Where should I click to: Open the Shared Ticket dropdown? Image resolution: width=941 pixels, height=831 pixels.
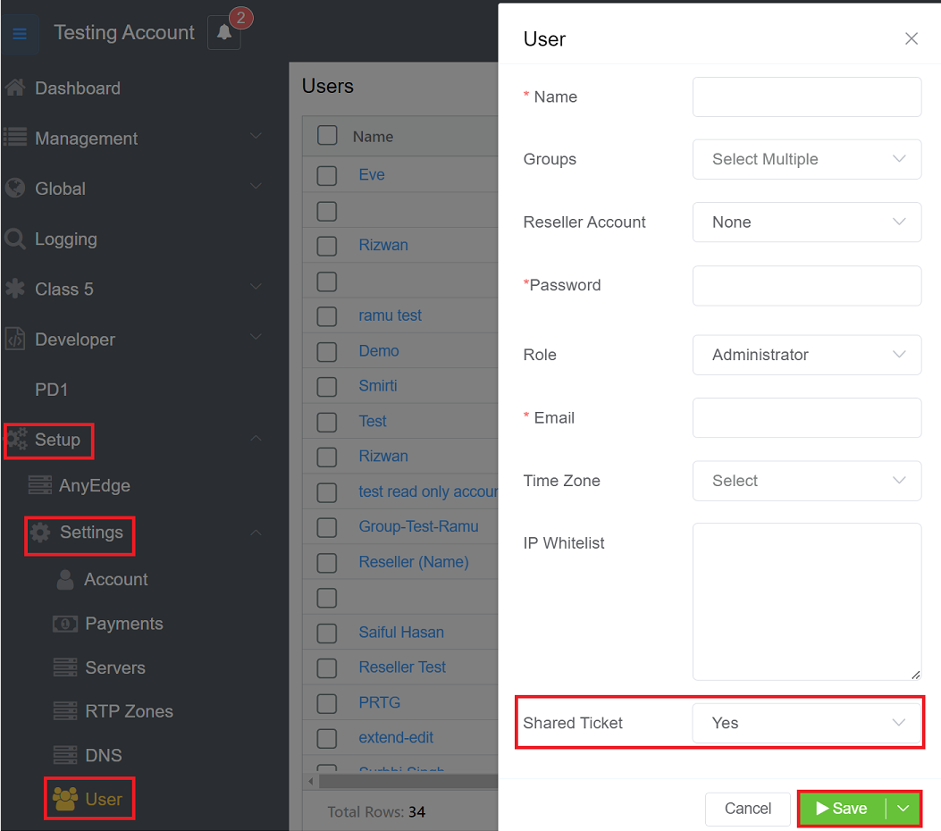pyautogui.click(x=806, y=723)
